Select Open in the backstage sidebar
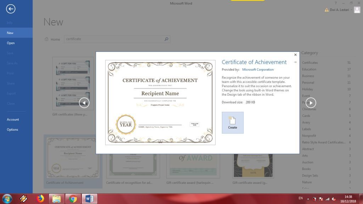This screenshot has width=363, height=204. point(16,43)
